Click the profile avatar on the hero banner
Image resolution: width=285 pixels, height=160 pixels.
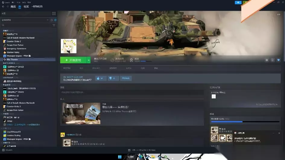click(68, 46)
